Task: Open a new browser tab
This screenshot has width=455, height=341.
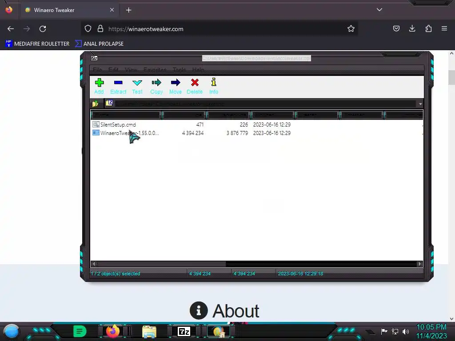Action: tap(128, 10)
